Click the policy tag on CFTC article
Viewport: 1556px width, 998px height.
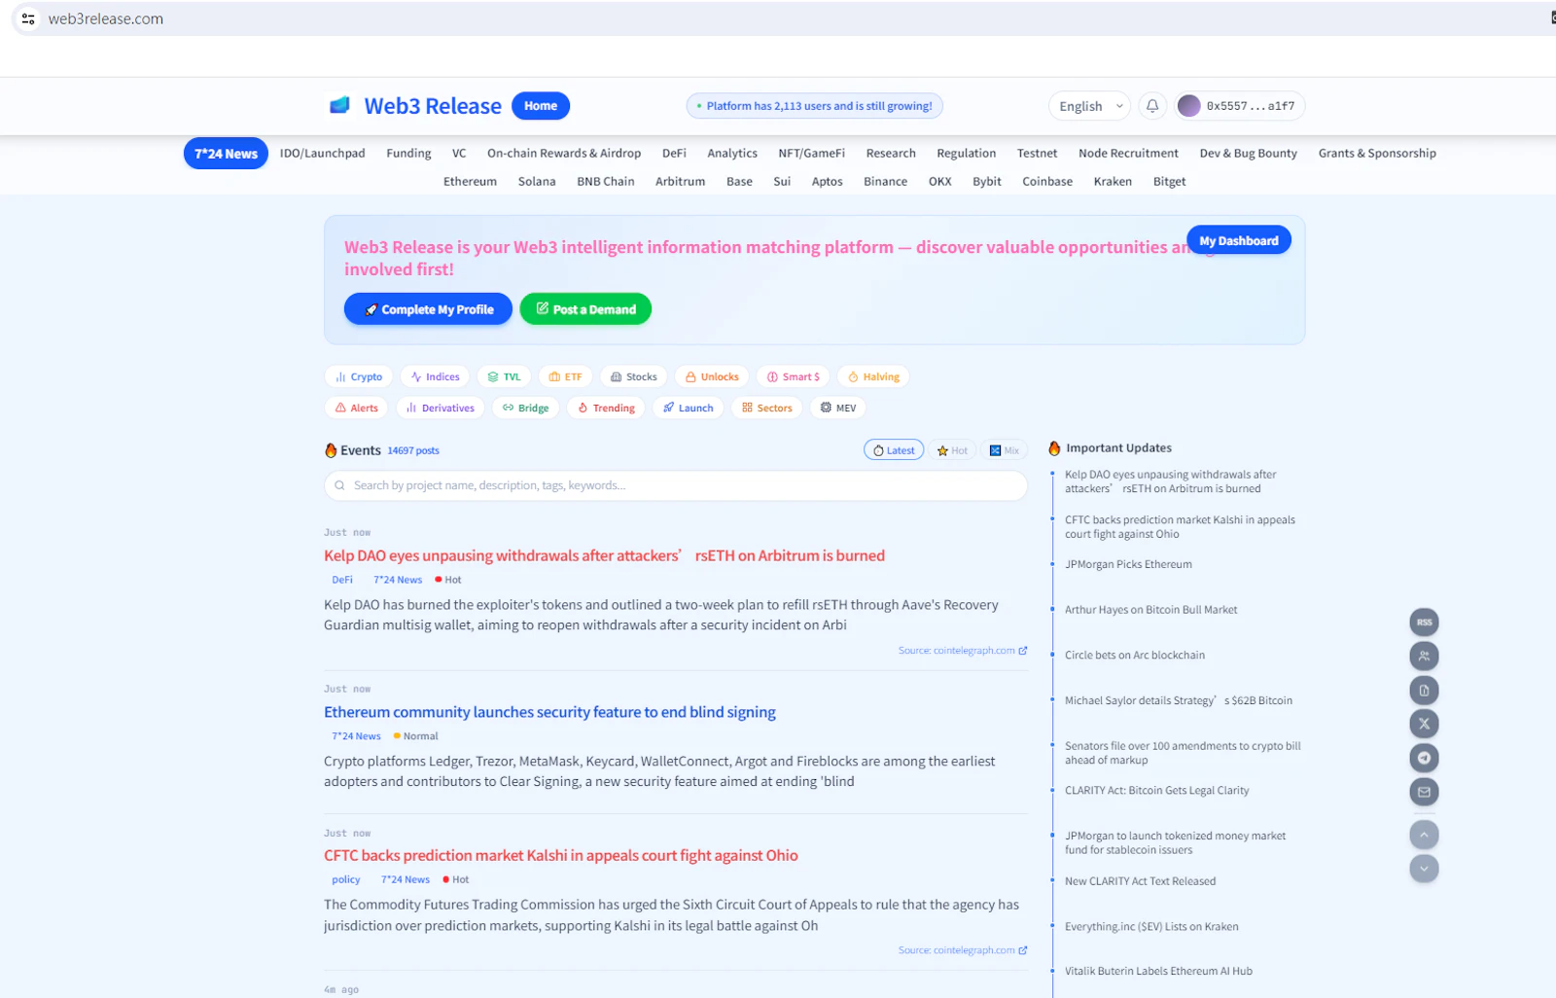pyautogui.click(x=346, y=879)
